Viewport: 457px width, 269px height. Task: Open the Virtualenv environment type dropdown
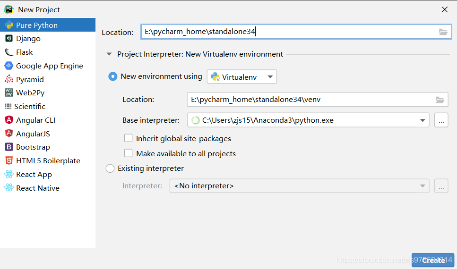point(242,77)
